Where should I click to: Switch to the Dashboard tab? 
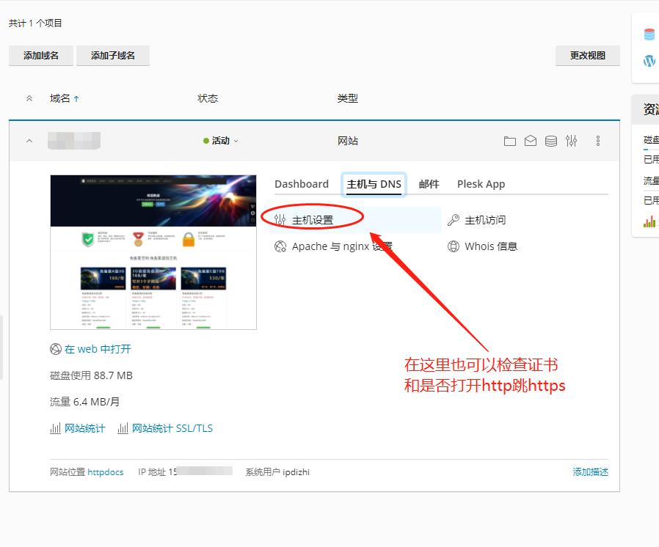[302, 184]
